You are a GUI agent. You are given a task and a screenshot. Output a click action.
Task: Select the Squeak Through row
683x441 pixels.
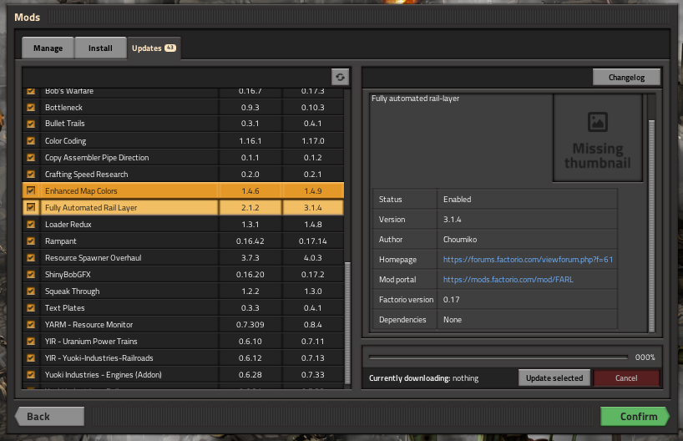pos(183,291)
